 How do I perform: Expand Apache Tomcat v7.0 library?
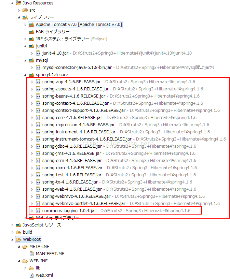point(25,25)
